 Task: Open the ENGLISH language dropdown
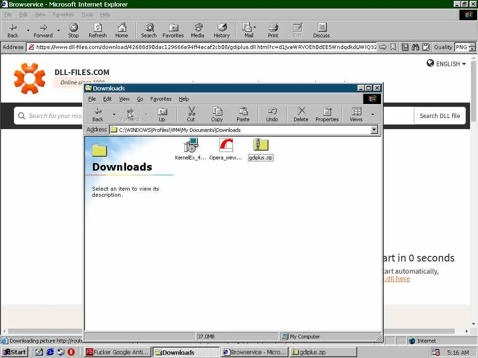pyautogui.click(x=447, y=63)
